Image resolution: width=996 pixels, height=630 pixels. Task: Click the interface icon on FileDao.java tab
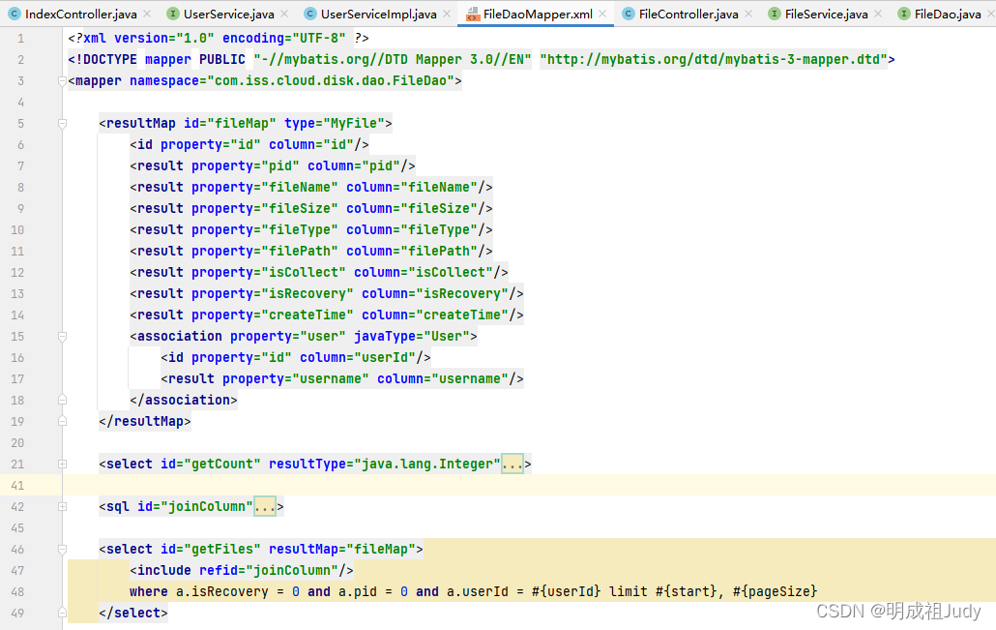pyautogui.click(x=906, y=15)
